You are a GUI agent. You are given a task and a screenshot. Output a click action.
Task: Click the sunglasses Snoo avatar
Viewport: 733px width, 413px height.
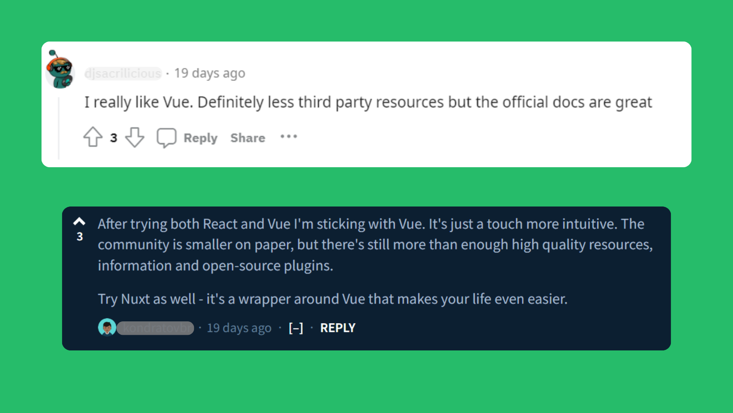pyautogui.click(x=60, y=70)
